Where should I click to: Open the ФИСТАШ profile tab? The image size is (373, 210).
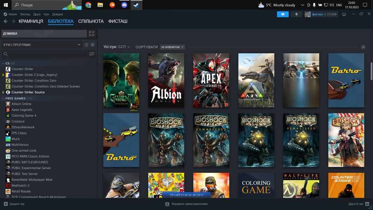coord(118,21)
